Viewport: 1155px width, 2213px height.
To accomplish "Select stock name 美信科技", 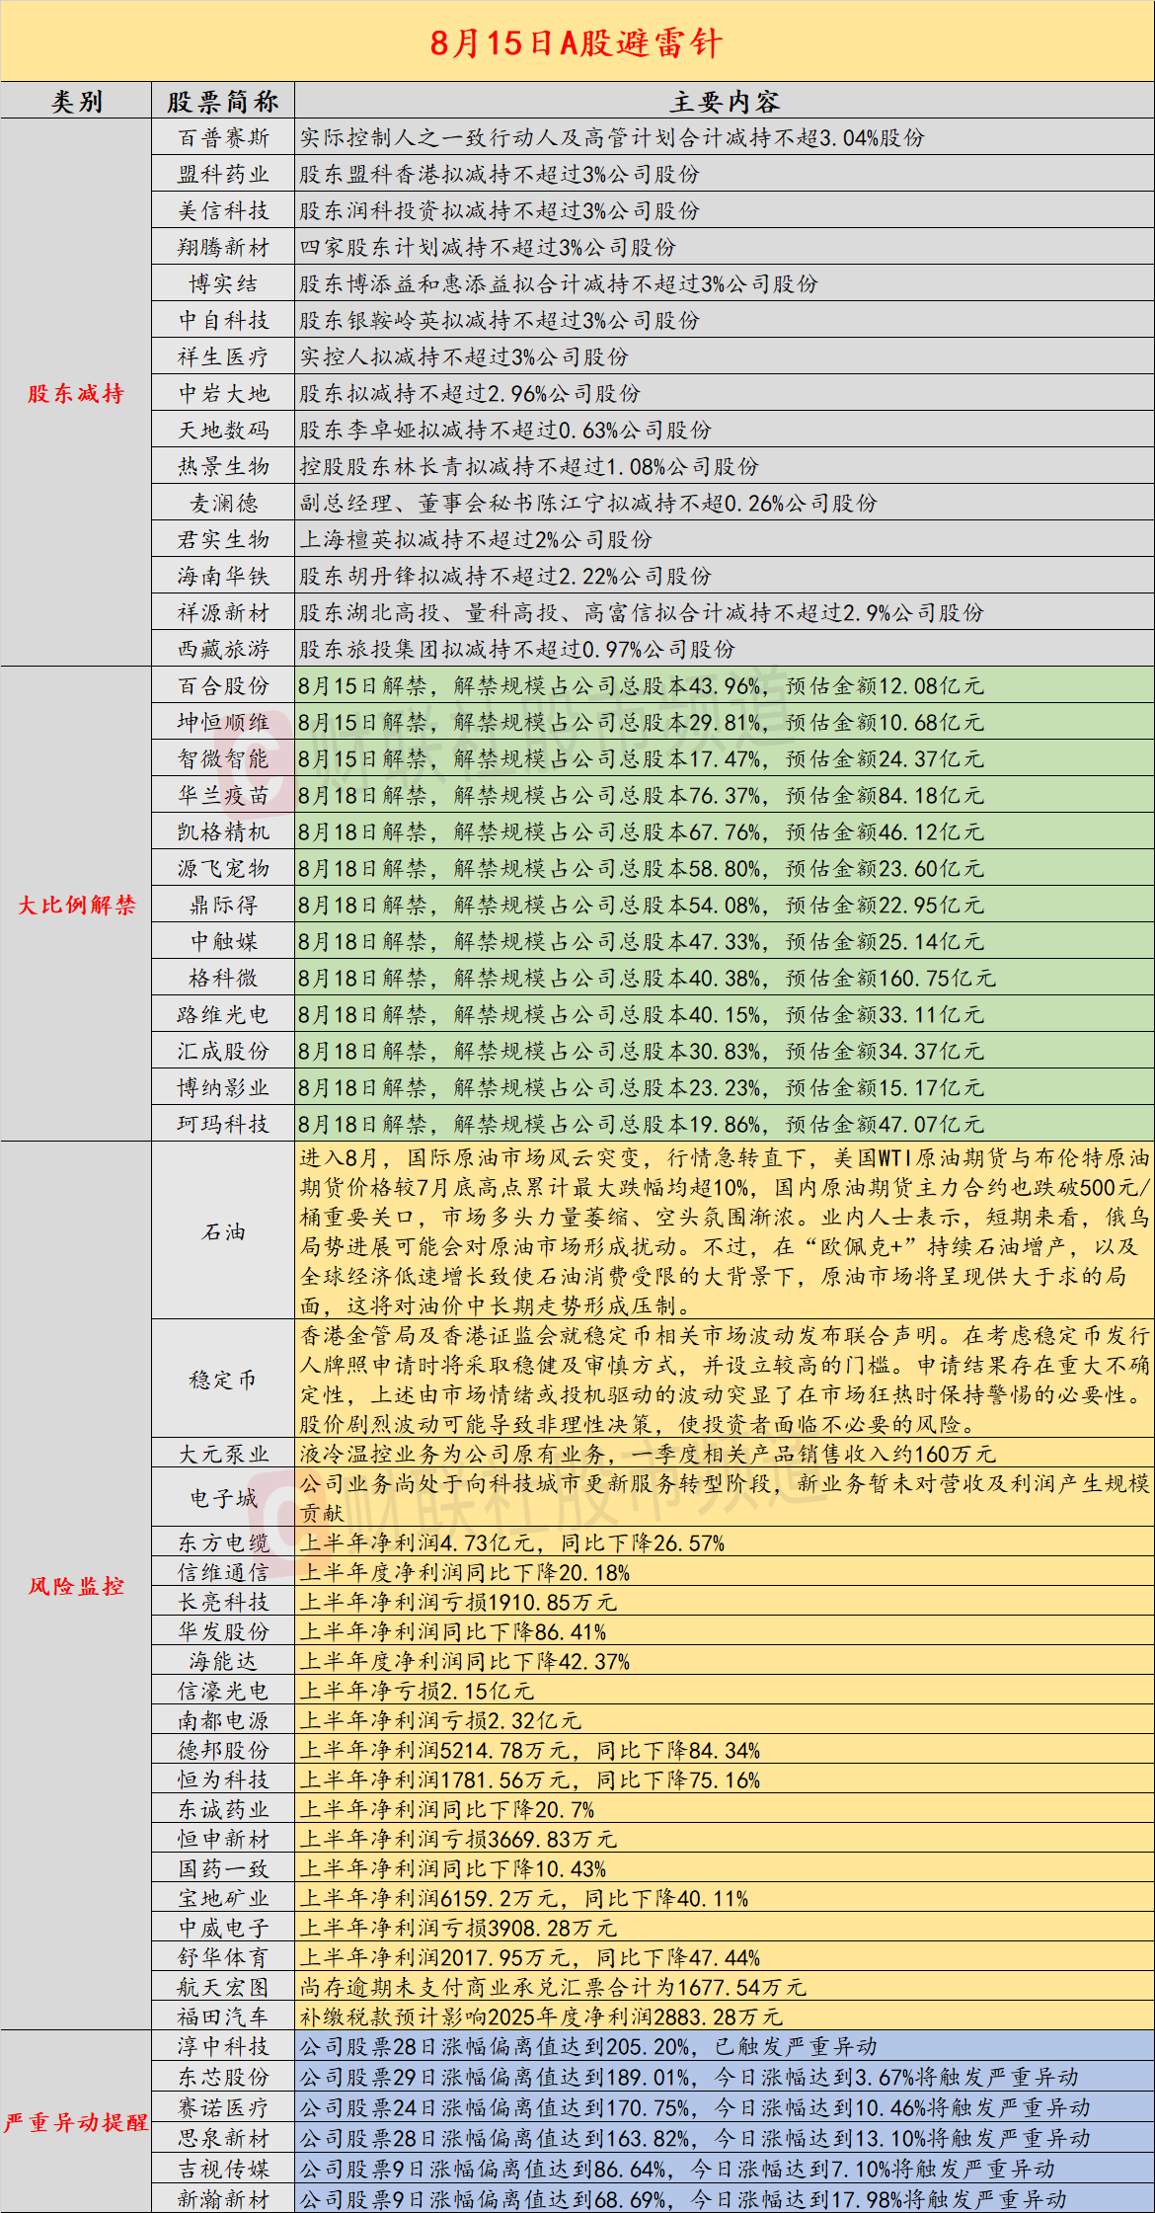I will coord(223,210).
